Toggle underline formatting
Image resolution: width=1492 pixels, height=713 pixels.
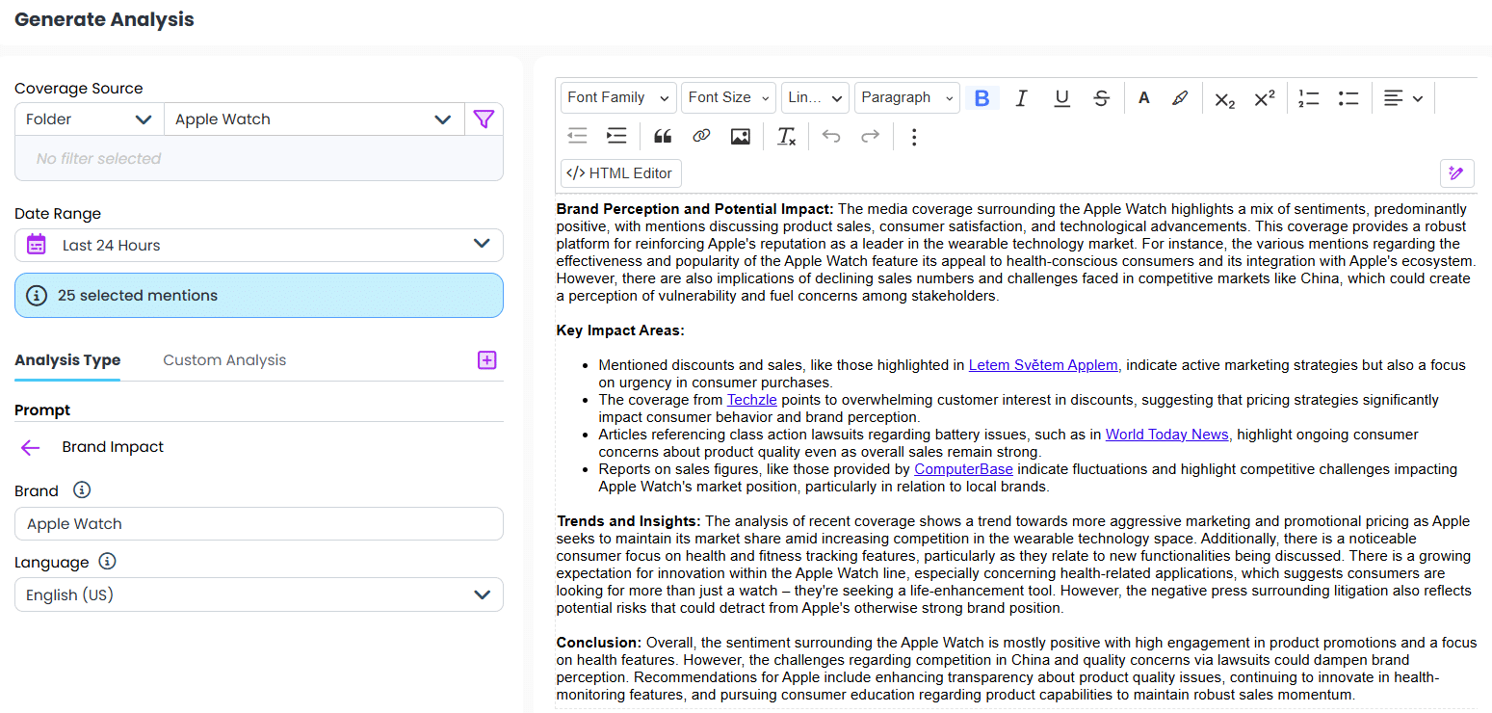[x=1061, y=98]
